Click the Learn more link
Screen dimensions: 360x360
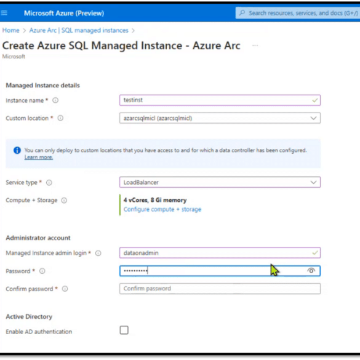(x=39, y=158)
